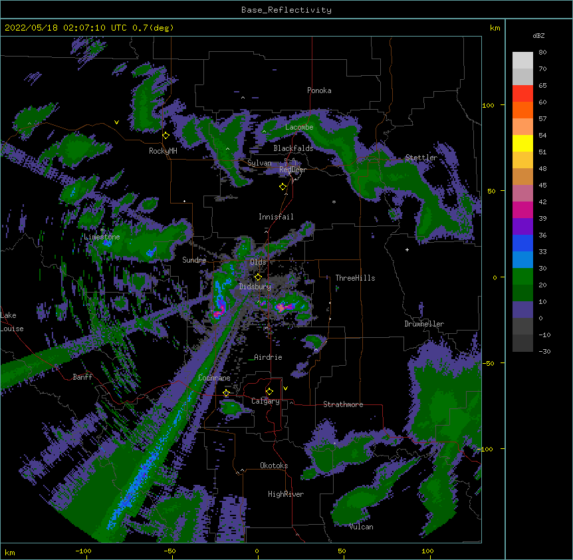Select the Airdrie label
Screen dimensions: 573x560
(x=269, y=357)
